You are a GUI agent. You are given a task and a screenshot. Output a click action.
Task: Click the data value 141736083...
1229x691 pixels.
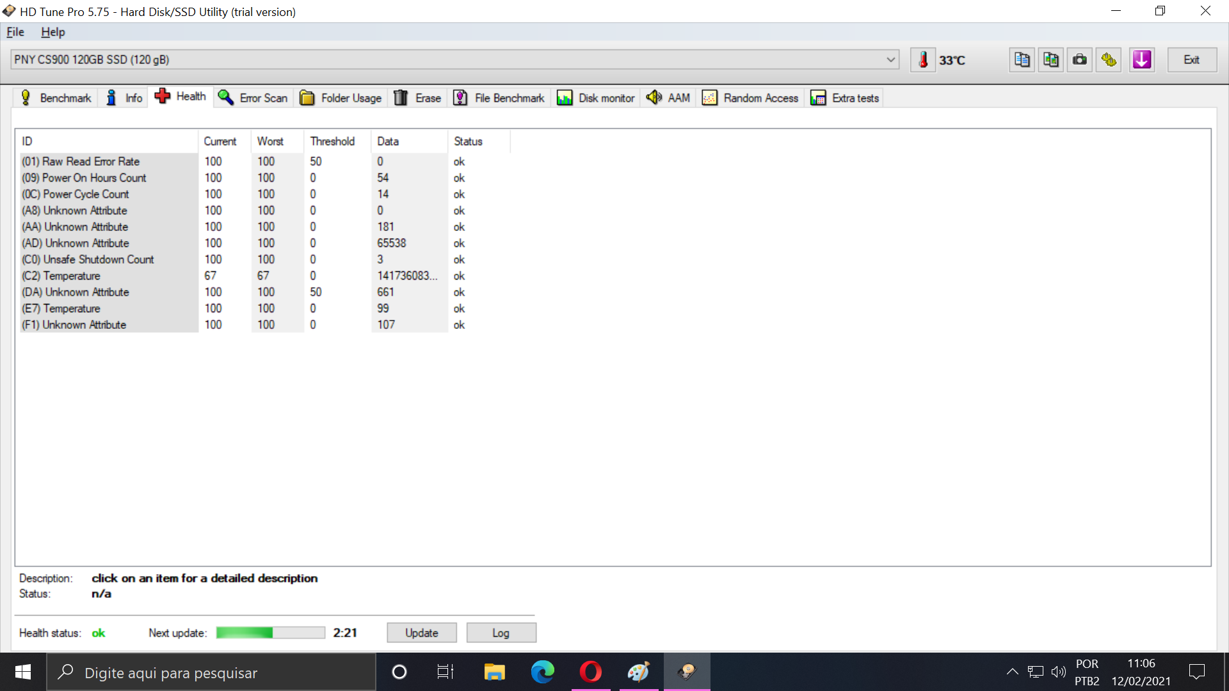(x=408, y=276)
